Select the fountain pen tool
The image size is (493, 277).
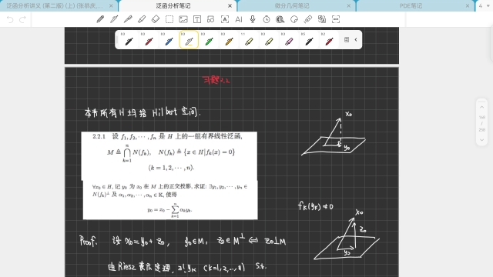(128, 19)
